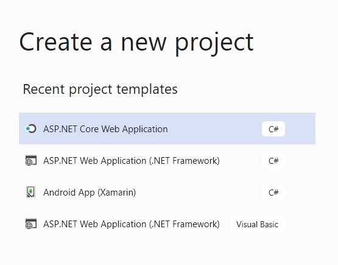
Task: Click the C# tag beside Android App (Xamarin)
Action: coord(273,192)
